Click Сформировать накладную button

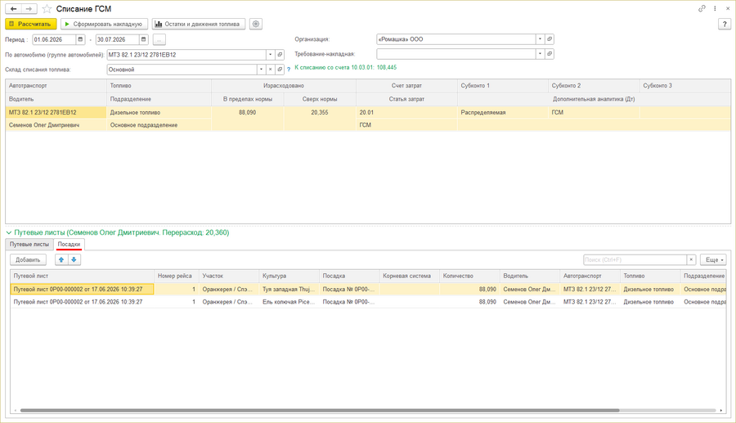(x=104, y=24)
